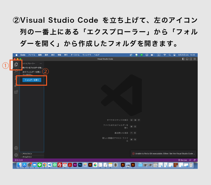Image resolution: width=211 pixels, height=185 pixels.
Task: Open Google Chrome from the Dock
Action: (x=44, y=165)
